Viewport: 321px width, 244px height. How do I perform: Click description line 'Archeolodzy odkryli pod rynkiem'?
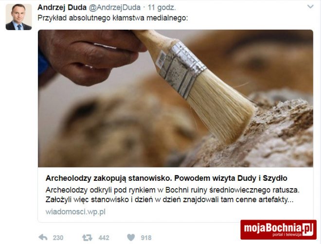(173, 190)
